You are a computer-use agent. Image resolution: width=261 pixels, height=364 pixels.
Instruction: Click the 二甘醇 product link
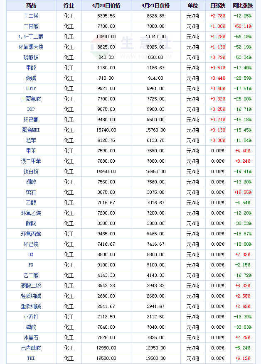tap(31, 26)
